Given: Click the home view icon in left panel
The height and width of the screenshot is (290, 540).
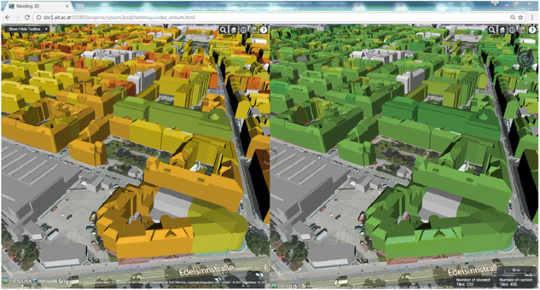Looking at the screenshot, I should (x=233, y=30).
